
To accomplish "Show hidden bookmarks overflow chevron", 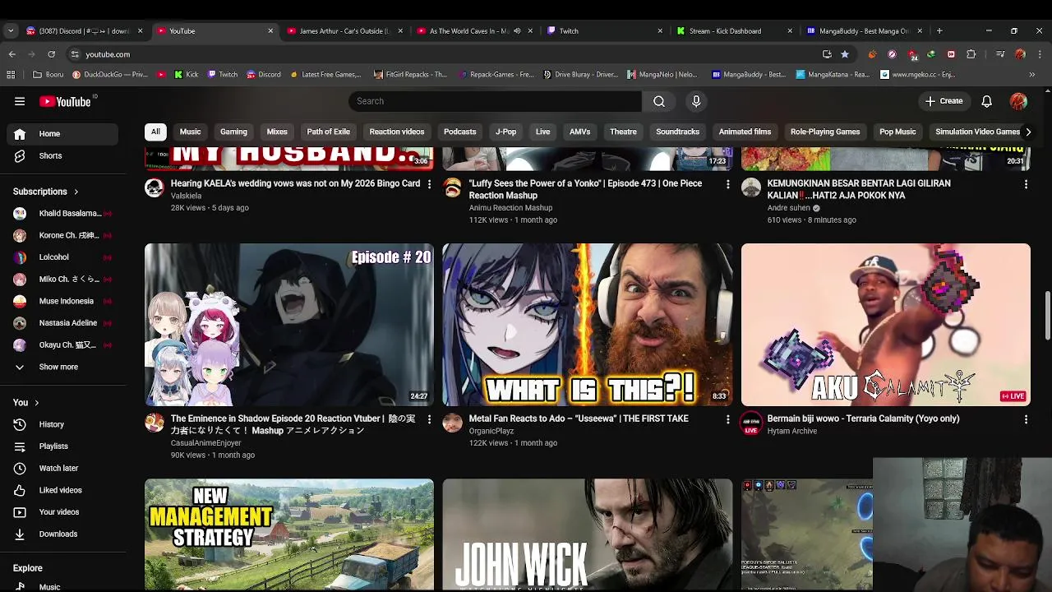I will pos(1032,74).
